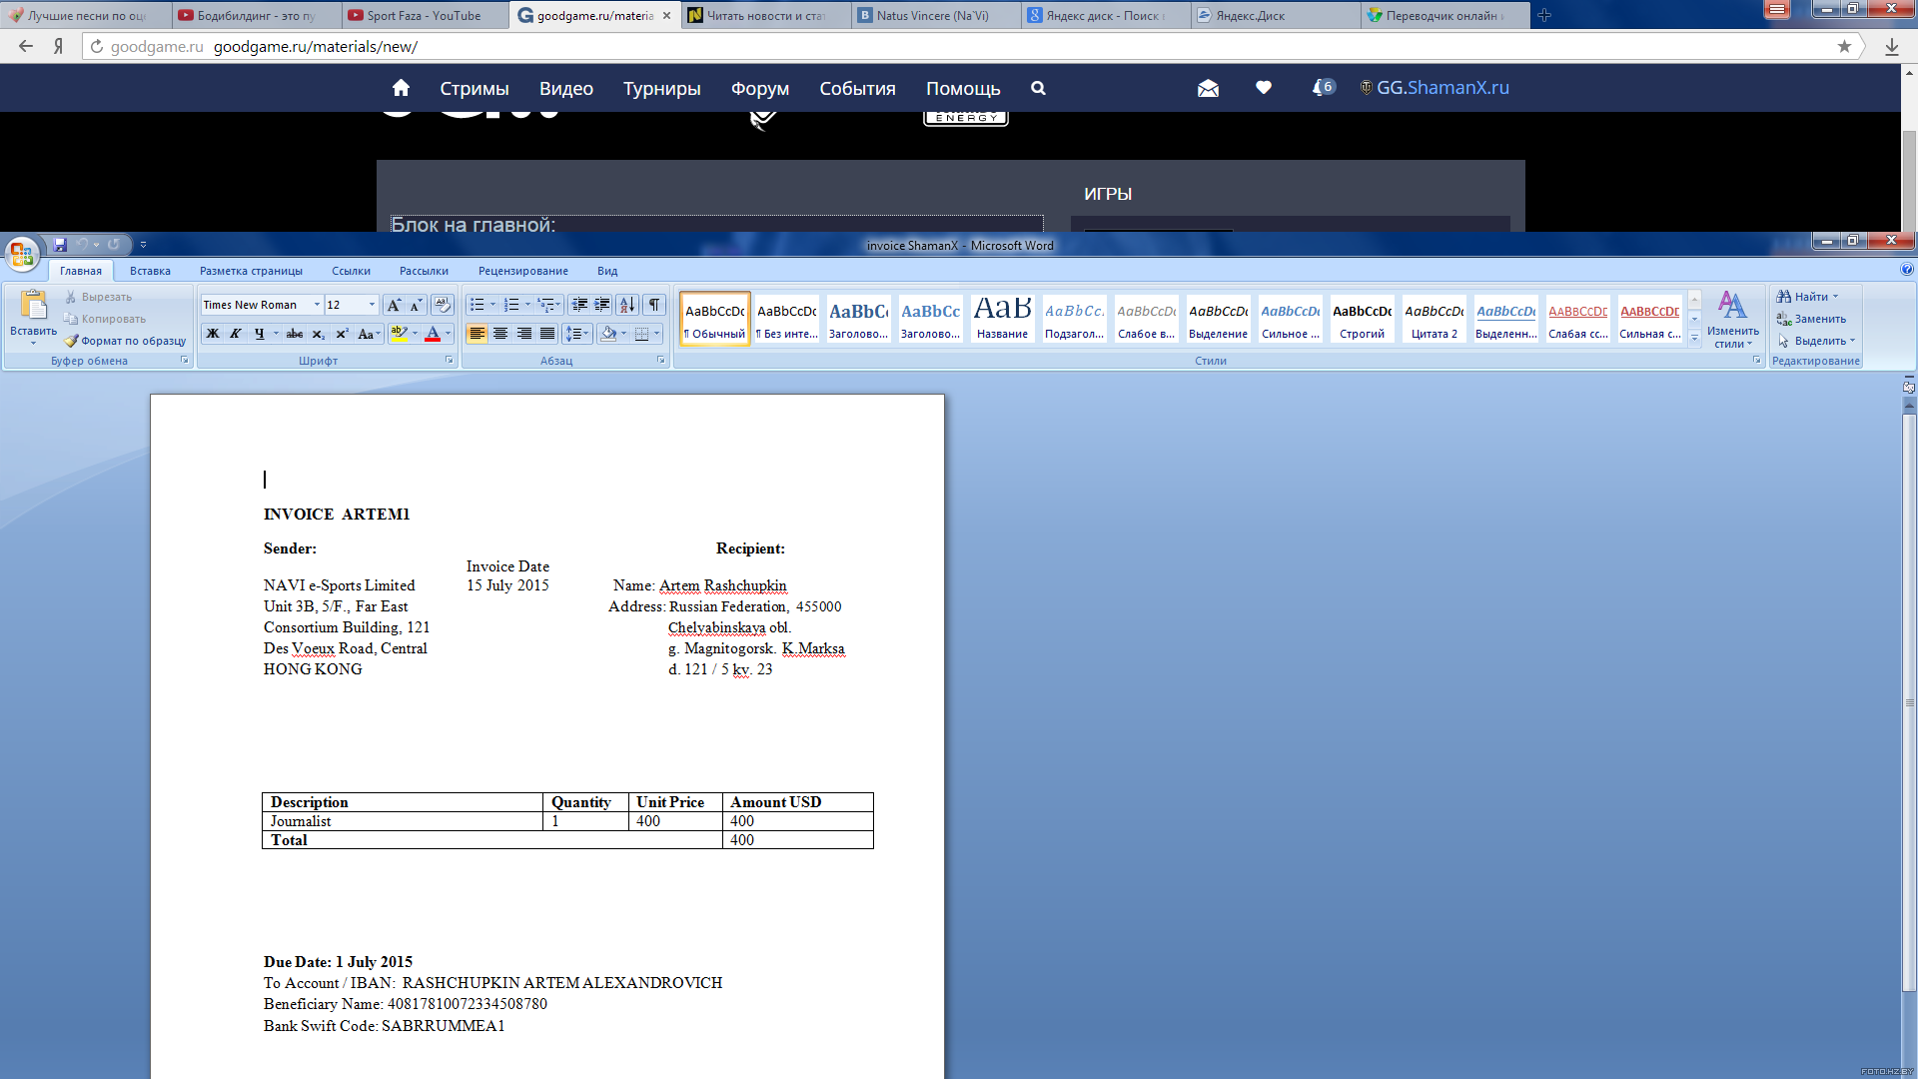Click Format Painter (Формат по образцу)

coord(125,341)
